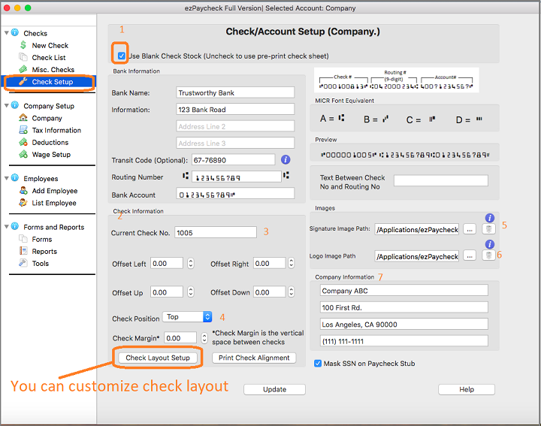Viewport: 541px width, 426px height.
Task: Click the Current Check No. field
Action: 216,233
